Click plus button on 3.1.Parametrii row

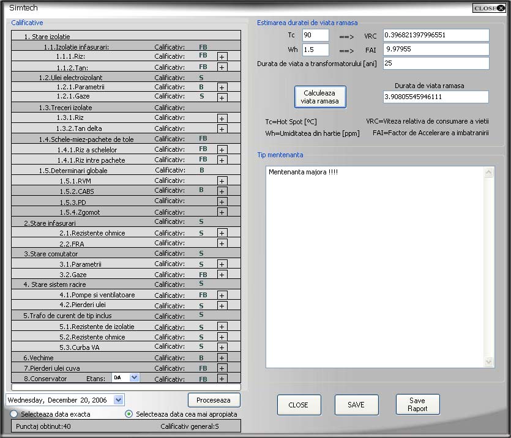pyautogui.click(x=222, y=264)
